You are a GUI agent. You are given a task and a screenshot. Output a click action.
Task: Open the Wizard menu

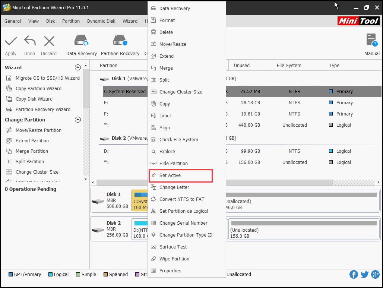pyautogui.click(x=130, y=21)
